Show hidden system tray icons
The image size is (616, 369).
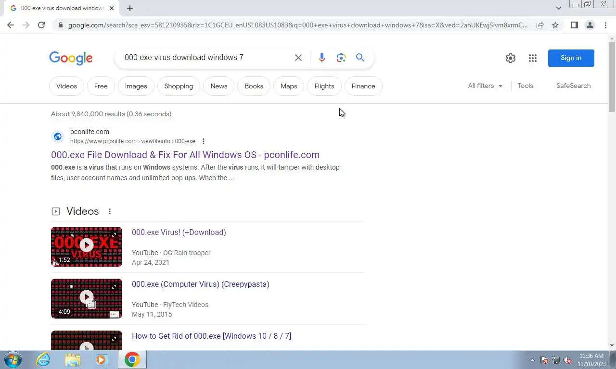pos(532,360)
